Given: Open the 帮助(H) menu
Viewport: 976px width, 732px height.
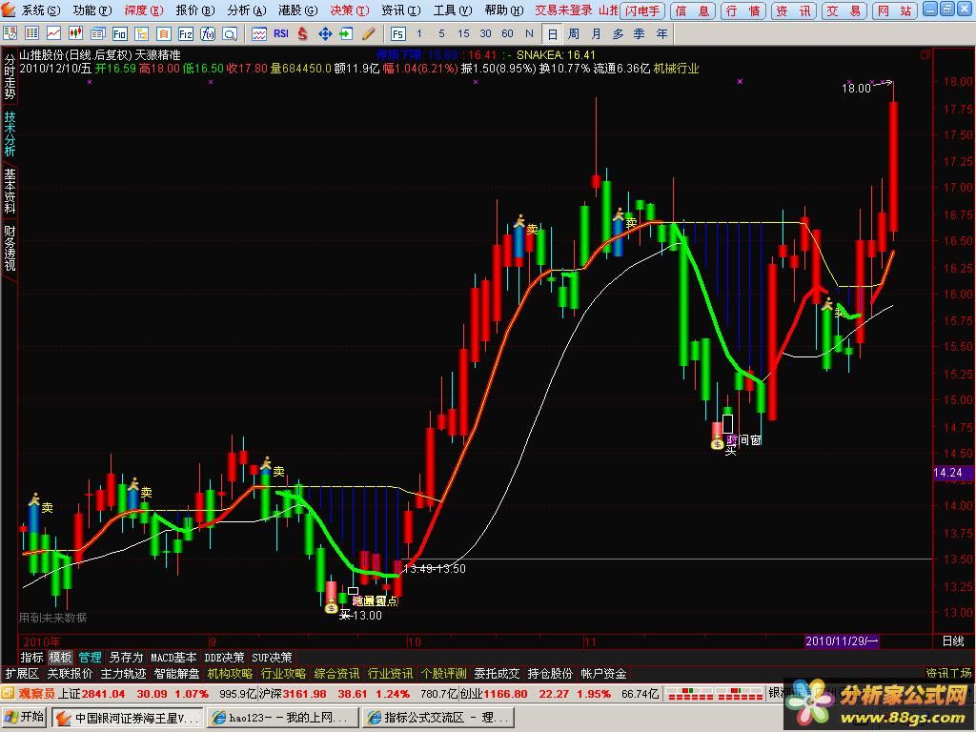Looking at the screenshot, I should click(504, 10).
